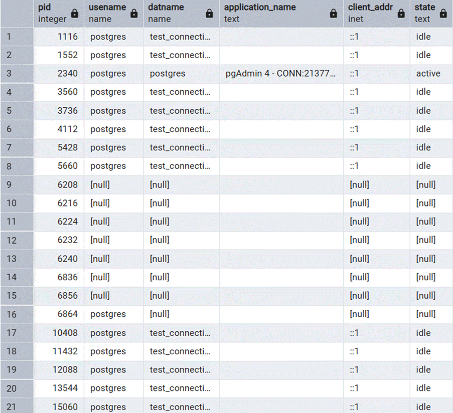This screenshot has height=413, width=453.
Task: Select the datname column header
Action: point(181,14)
